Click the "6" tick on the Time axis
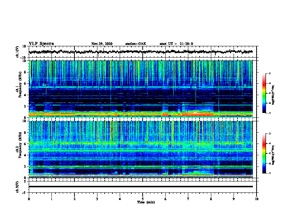289x223 pixels. (x=166, y=199)
